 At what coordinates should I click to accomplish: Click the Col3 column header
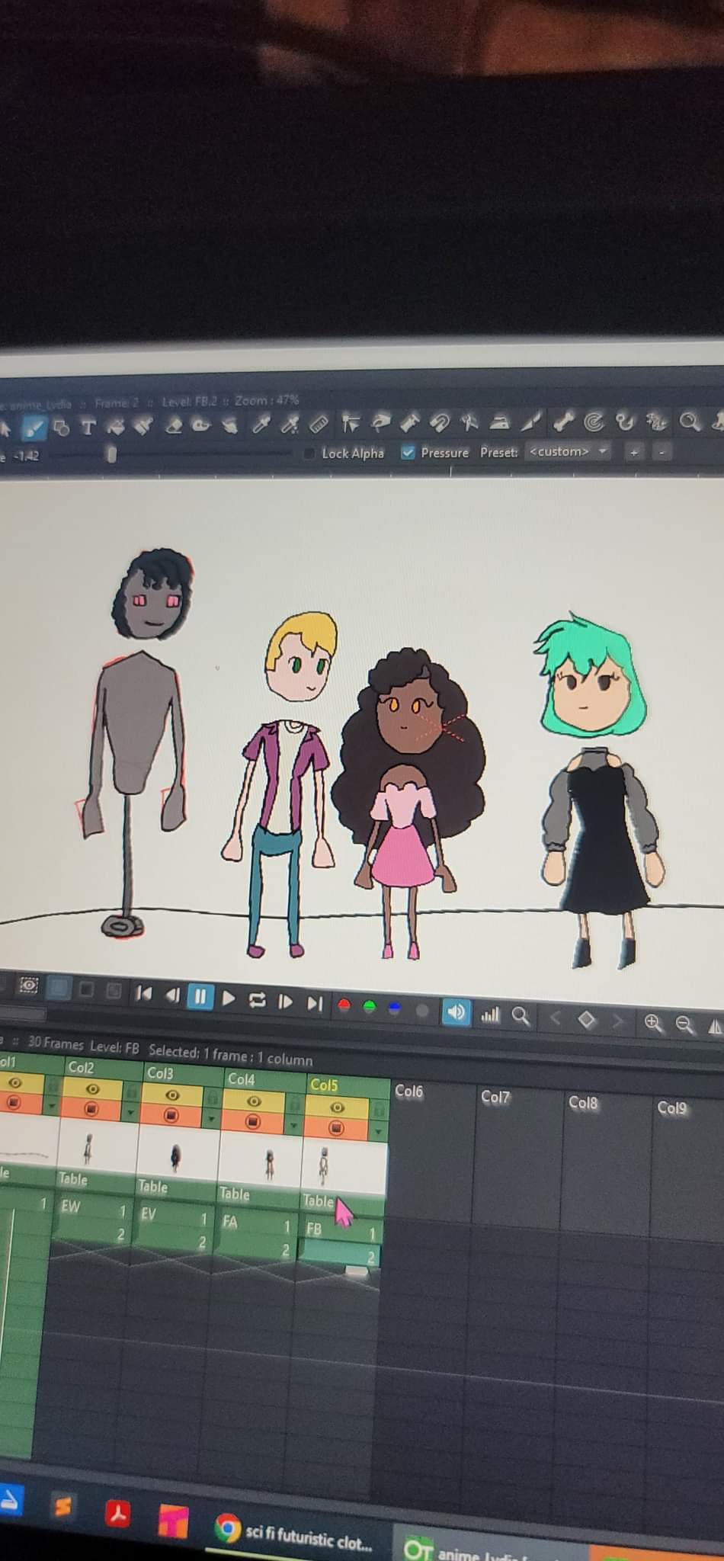click(161, 1073)
